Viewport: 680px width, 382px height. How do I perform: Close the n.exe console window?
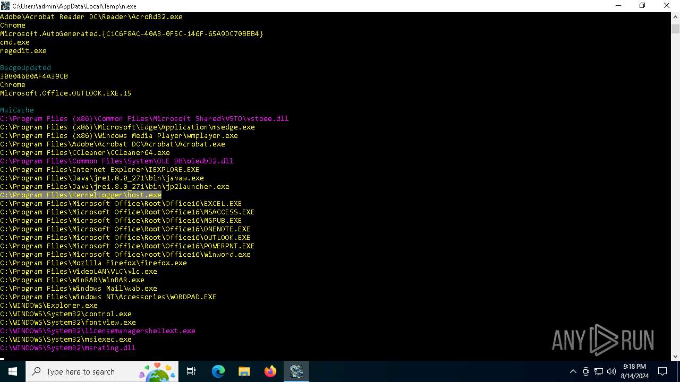[667, 6]
